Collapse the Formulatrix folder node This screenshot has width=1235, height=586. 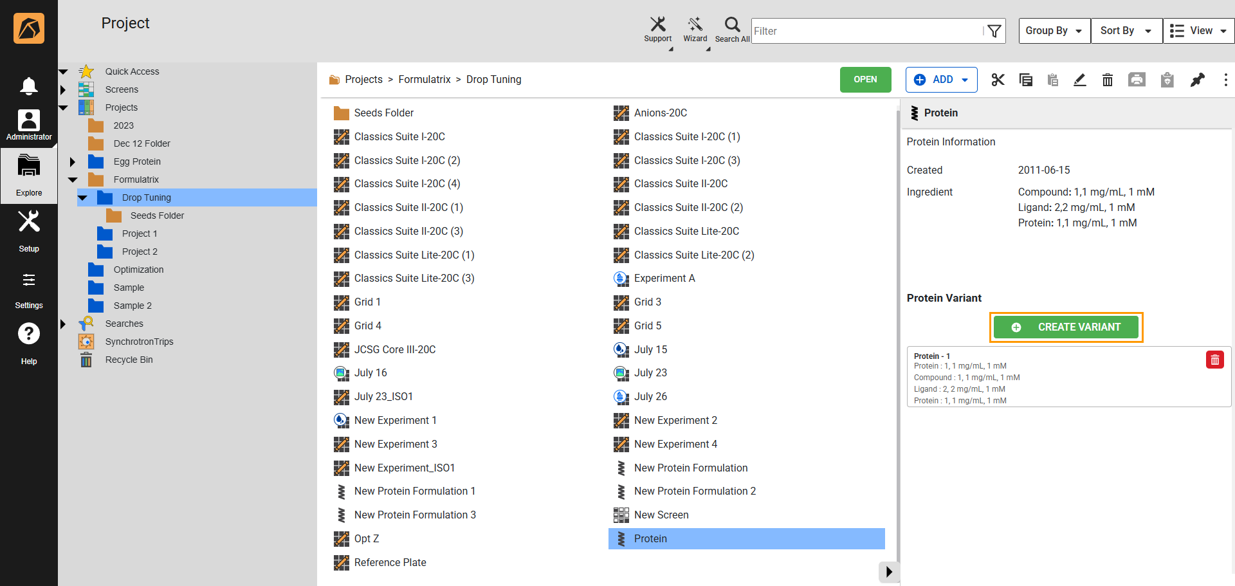(72, 179)
